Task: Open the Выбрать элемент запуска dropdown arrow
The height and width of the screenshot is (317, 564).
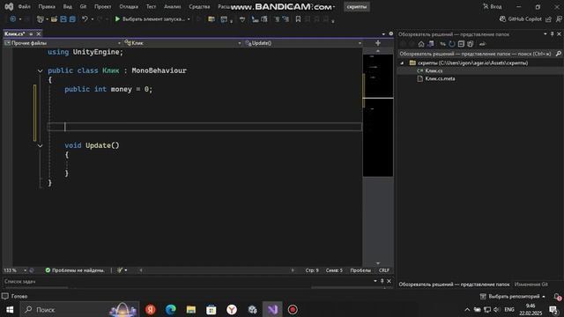Action: coord(189,19)
